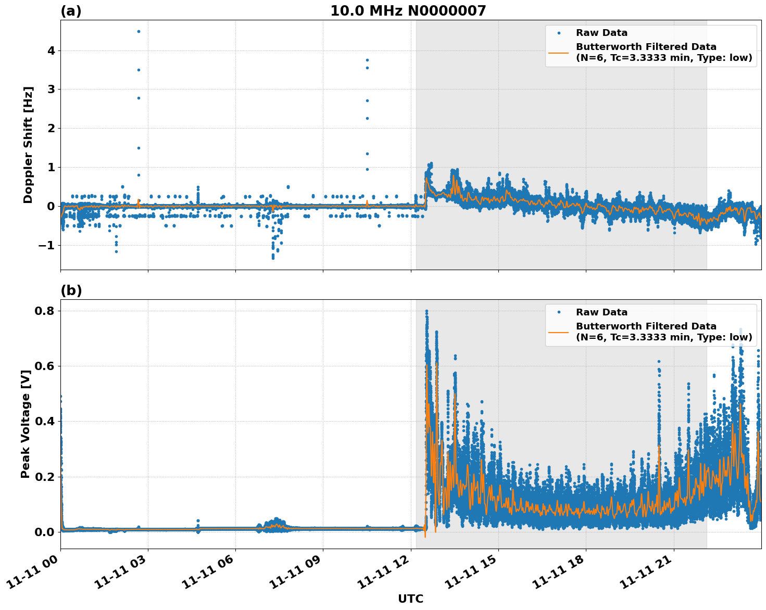
Task: Click the Doppler Shift [Hz] axis label
Action: 28,145
